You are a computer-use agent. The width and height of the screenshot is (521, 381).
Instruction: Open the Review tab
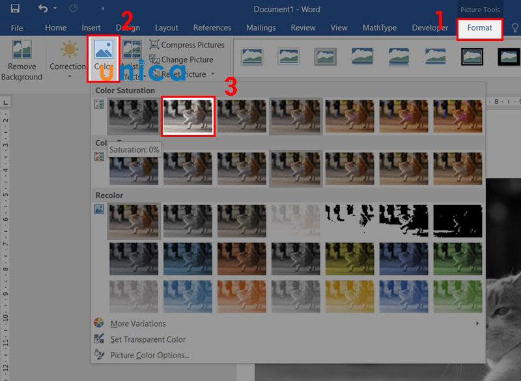tap(303, 27)
